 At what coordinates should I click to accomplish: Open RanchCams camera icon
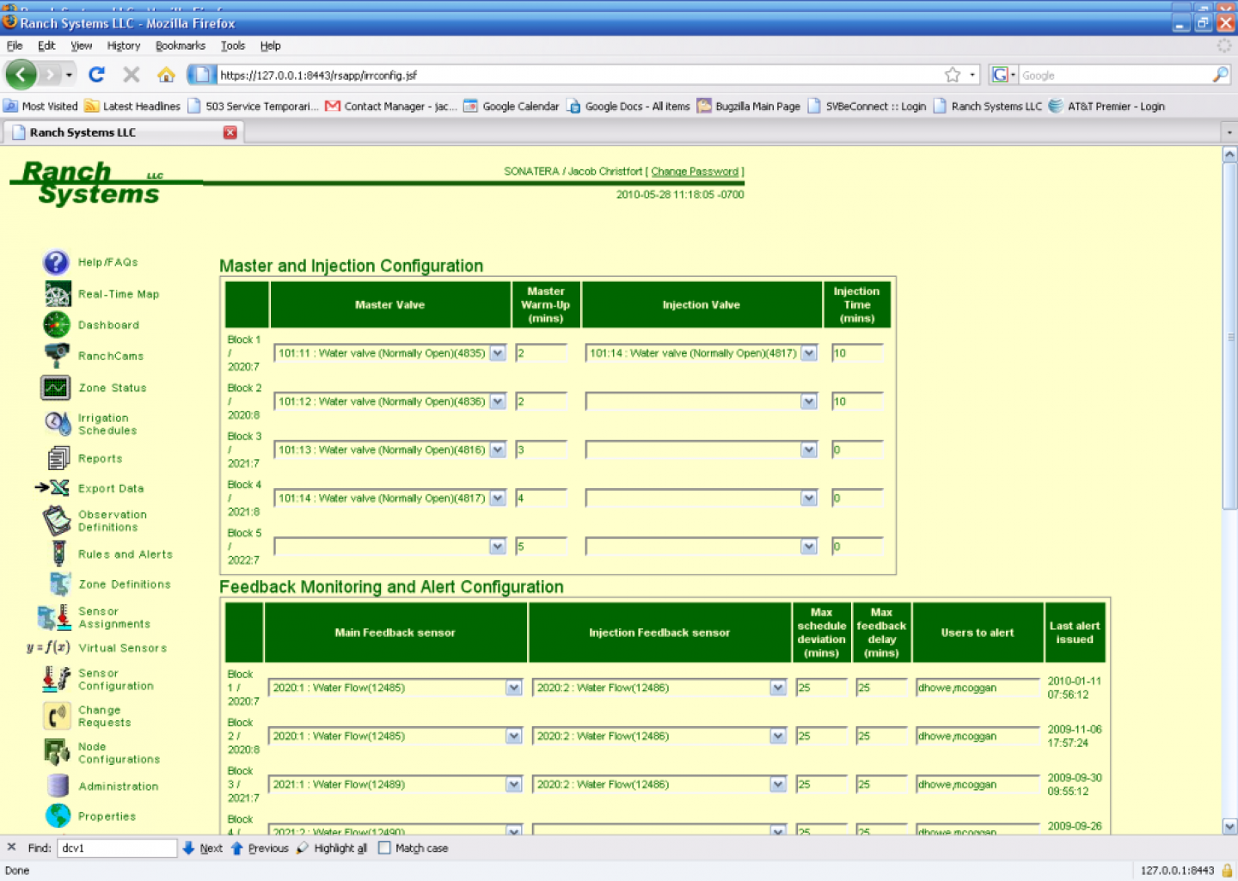tap(57, 355)
